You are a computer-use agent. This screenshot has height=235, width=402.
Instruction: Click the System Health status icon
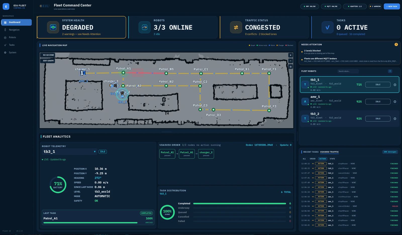(53, 27)
